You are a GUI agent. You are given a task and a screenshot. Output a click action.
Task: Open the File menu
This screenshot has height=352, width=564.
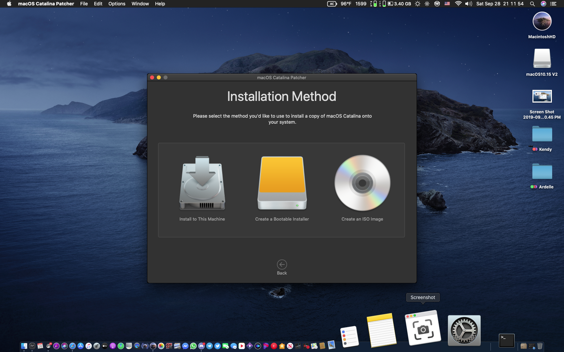[84, 4]
